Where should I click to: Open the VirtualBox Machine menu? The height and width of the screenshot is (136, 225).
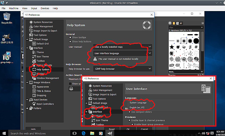click(14, 8)
